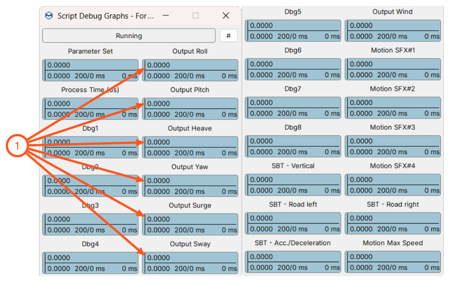Click the Output Yaw graph
Image resolution: width=450 pixels, height=282 pixels.
190,186
